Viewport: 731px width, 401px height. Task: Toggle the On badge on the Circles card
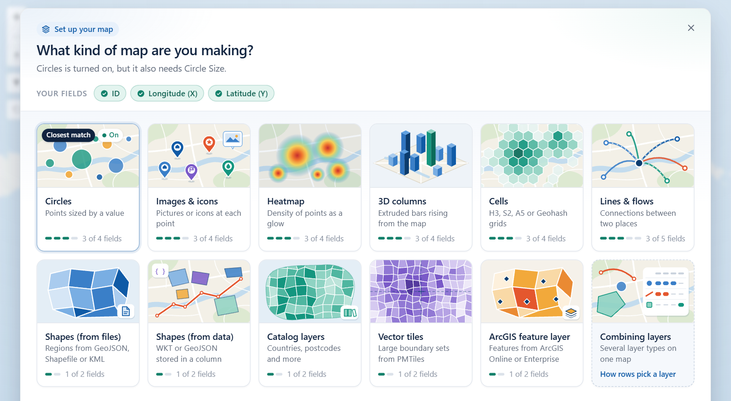111,135
